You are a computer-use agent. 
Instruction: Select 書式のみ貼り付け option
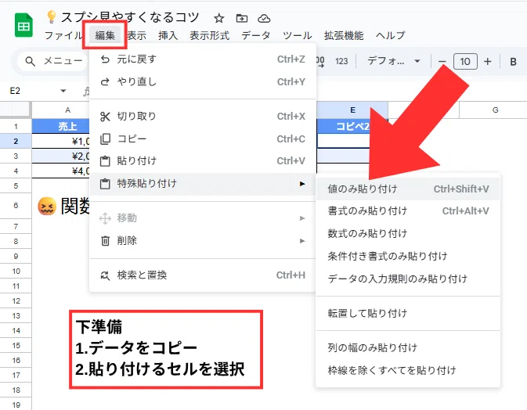[408, 211]
